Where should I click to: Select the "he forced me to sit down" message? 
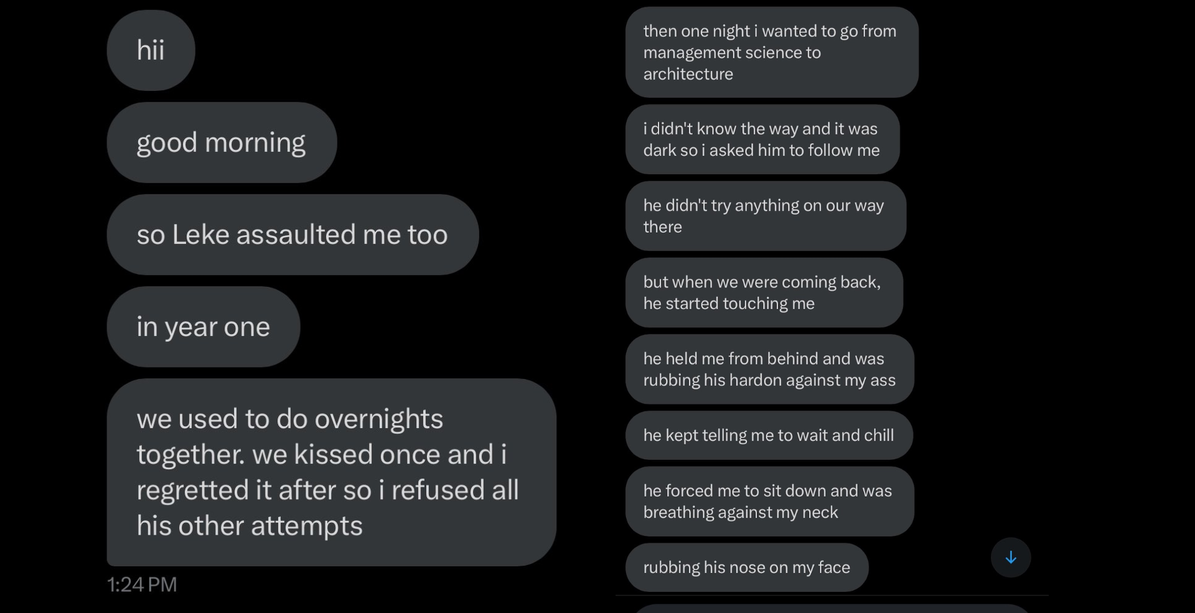[769, 502]
